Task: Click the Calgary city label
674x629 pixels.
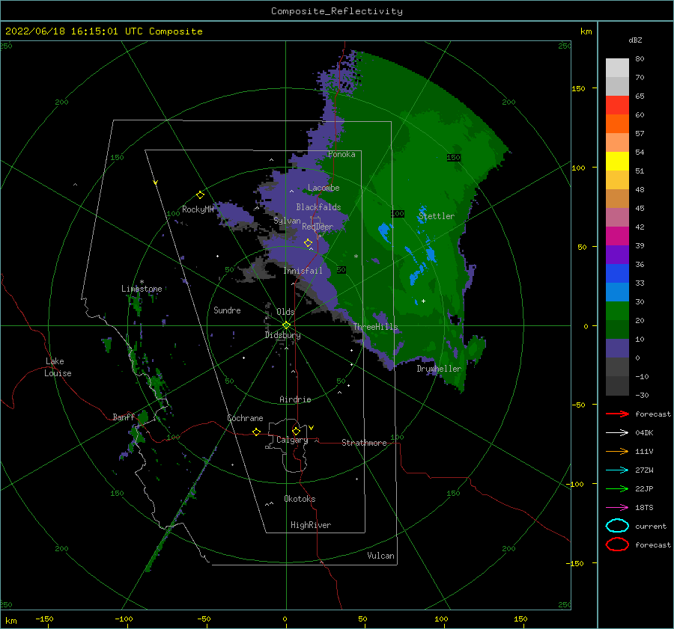Action: click(292, 440)
